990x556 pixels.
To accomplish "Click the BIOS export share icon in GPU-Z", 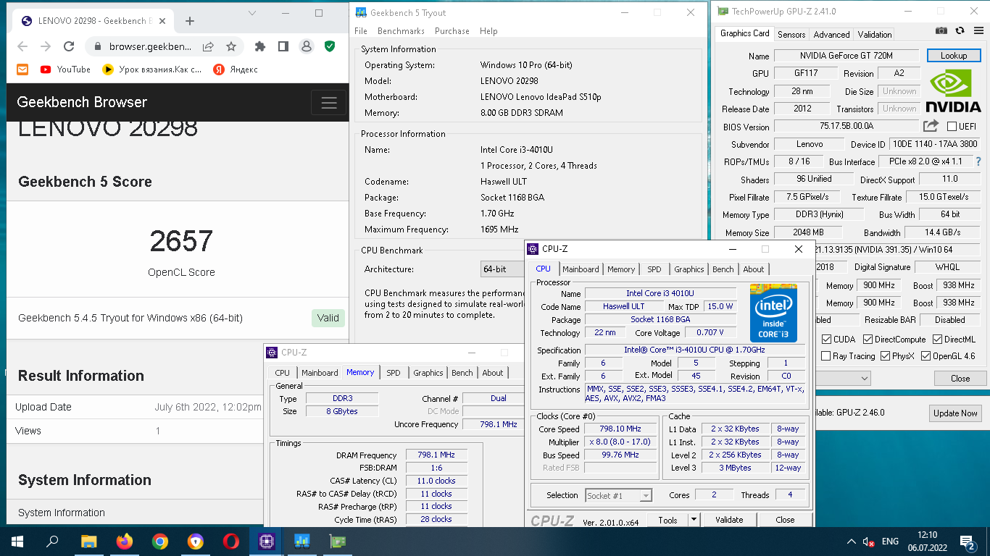I will tap(931, 126).
